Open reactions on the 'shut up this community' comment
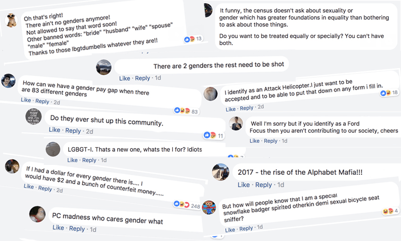The width and height of the screenshot is (401, 241). tap(210, 136)
